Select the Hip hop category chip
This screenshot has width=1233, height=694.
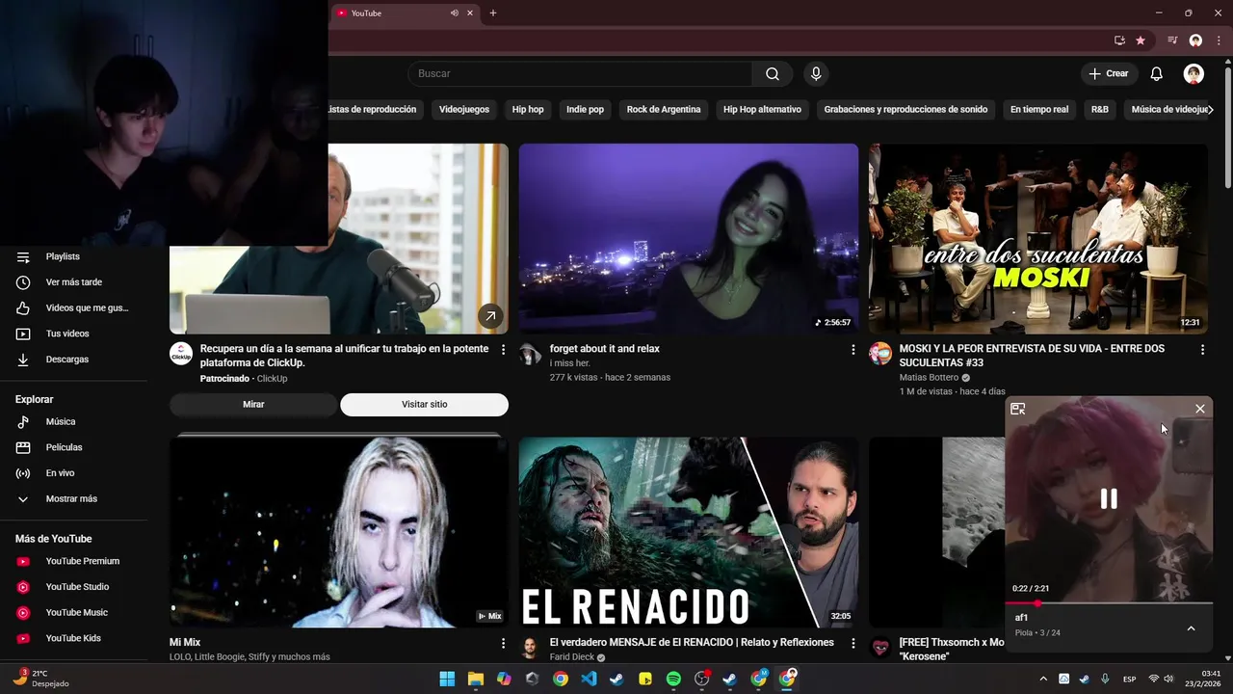pyautogui.click(x=528, y=109)
